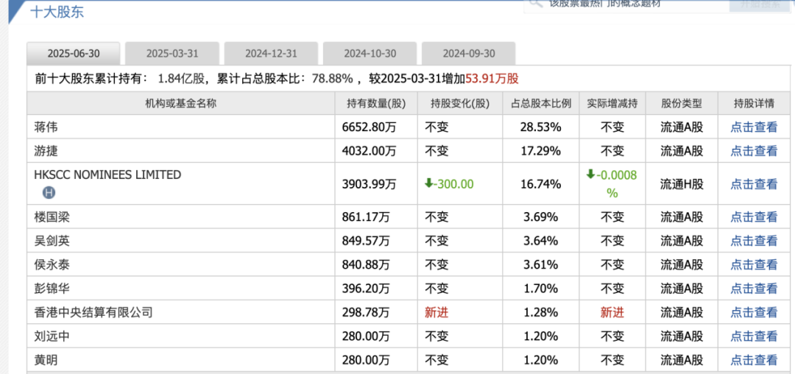This screenshot has height=374, width=795.
Task: Click 点击查看 for 侯永泰
Action: [754, 264]
